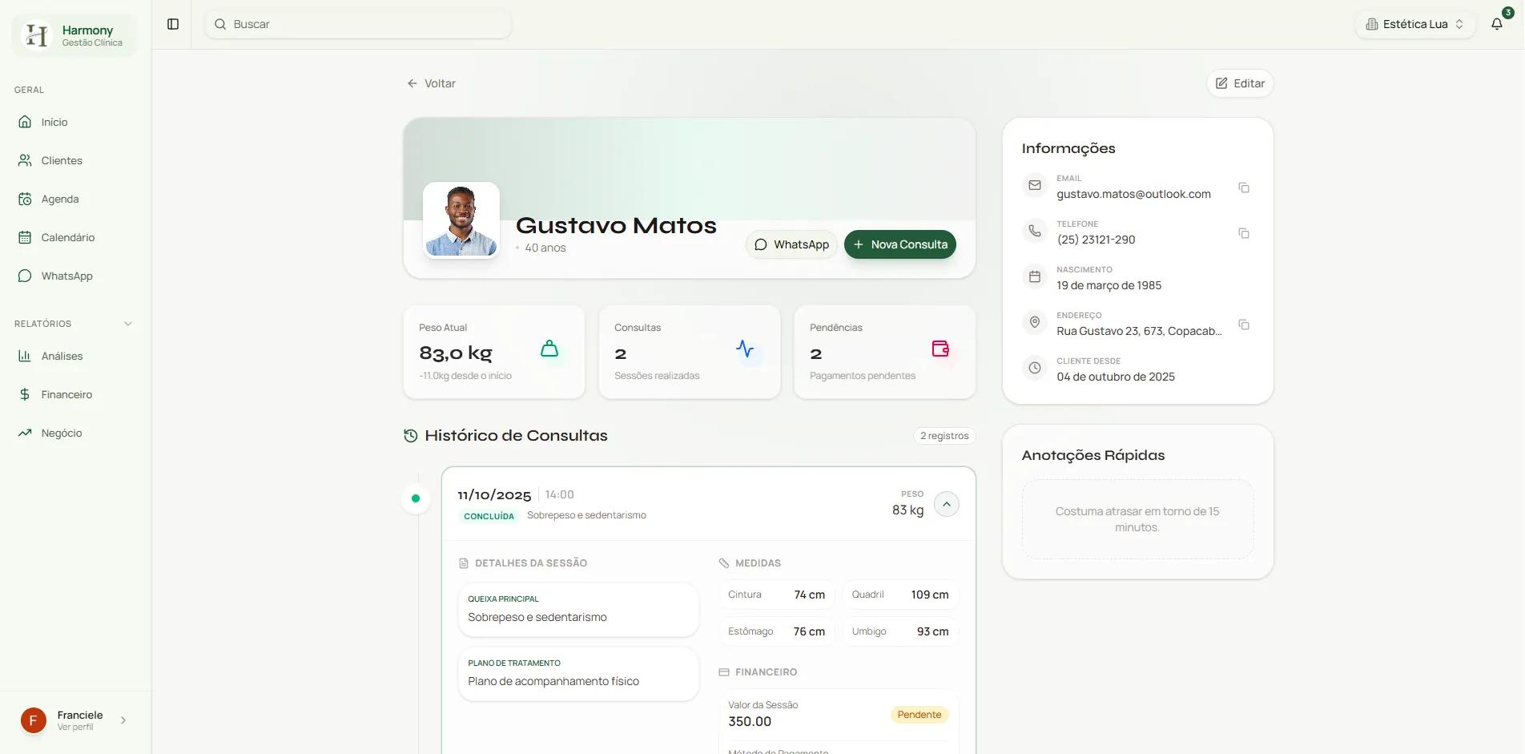1525x754 pixels.
Task: Click the Consultas activity icon
Action: point(745,349)
